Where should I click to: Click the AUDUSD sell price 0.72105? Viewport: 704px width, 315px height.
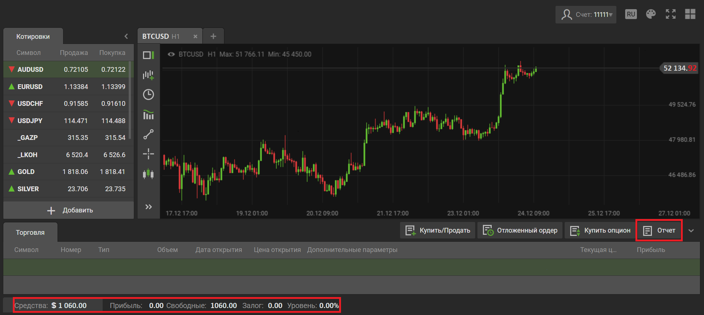[76, 70]
